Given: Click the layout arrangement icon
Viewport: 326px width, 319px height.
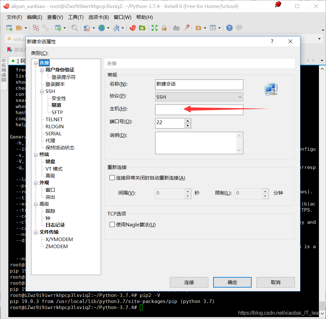Looking at the screenshot, I should point(213,28).
